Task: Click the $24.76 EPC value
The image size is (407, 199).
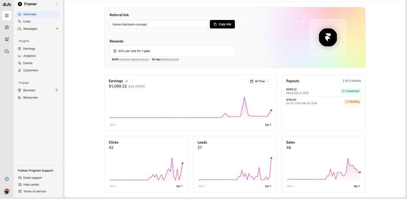Action: pyautogui.click(x=137, y=87)
